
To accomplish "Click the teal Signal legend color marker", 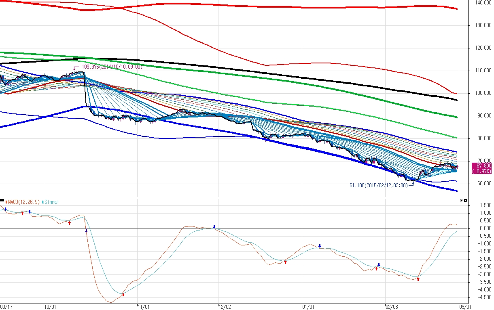I will (x=43, y=201).
